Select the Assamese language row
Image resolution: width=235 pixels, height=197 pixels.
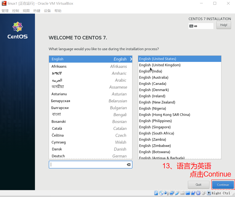(90, 87)
